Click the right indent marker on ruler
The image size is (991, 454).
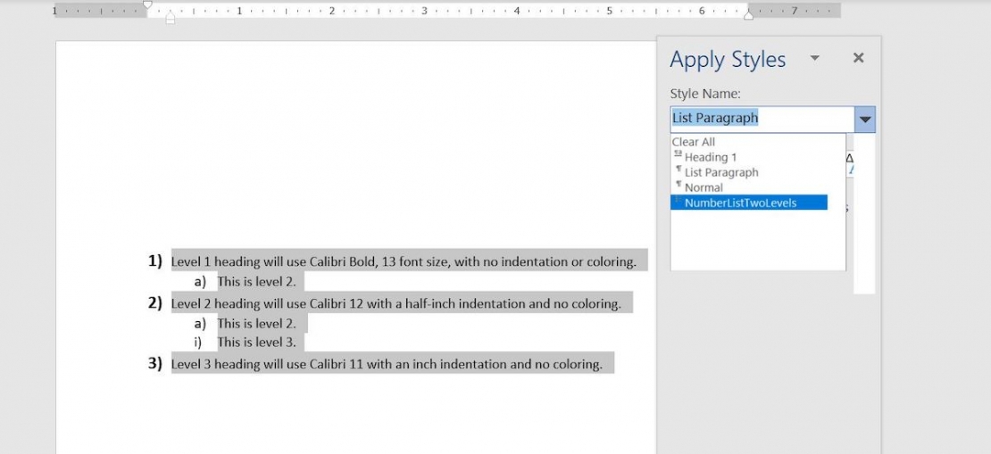[x=748, y=14]
